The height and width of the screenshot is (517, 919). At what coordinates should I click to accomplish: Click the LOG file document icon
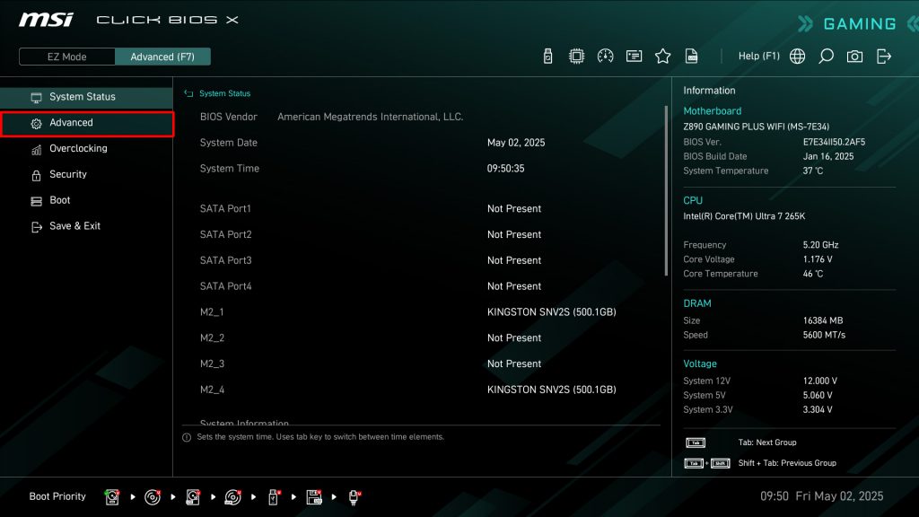[x=692, y=57]
